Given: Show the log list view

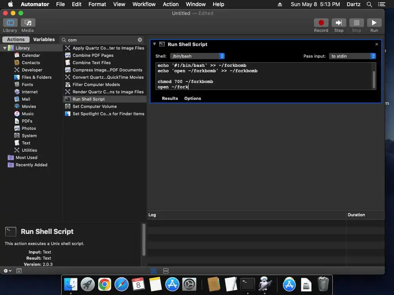Looking at the screenshot, I should tap(154, 271).
